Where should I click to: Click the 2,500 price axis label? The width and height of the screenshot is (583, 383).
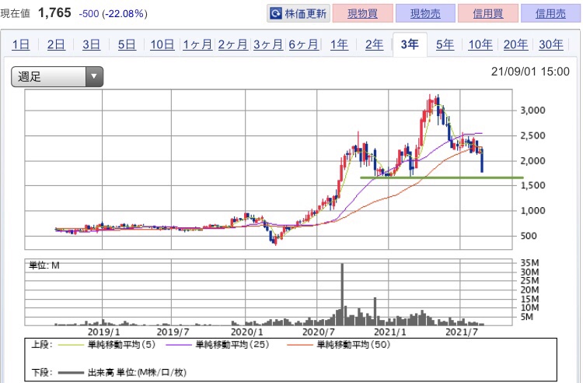point(532,136)
